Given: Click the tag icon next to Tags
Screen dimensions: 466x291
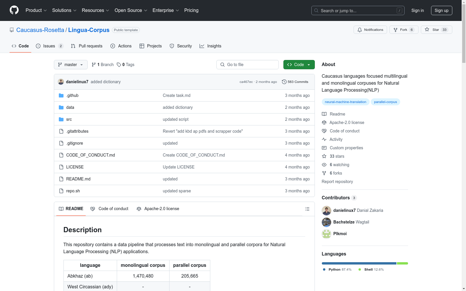Looking at the screenshot, I should [119, 65].
